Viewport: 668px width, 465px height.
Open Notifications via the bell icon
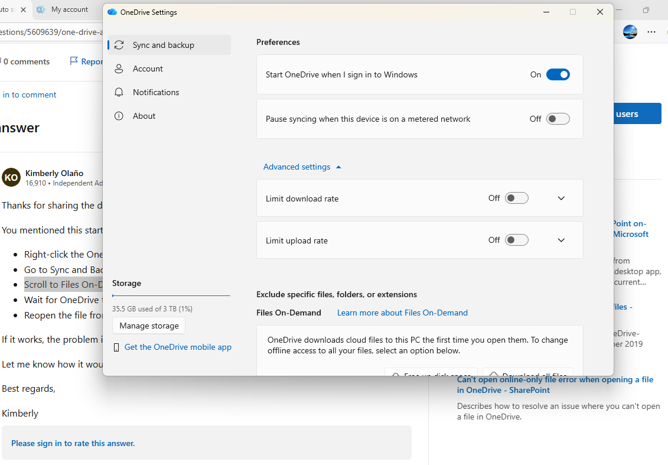pyautogui.click(x=119, y=92)
